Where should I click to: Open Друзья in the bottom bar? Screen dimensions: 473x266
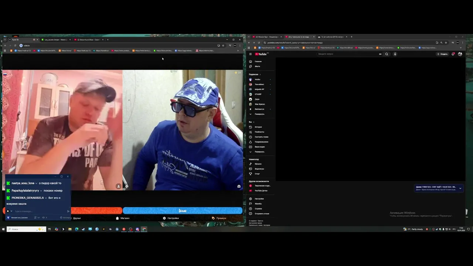pos(77,218)
